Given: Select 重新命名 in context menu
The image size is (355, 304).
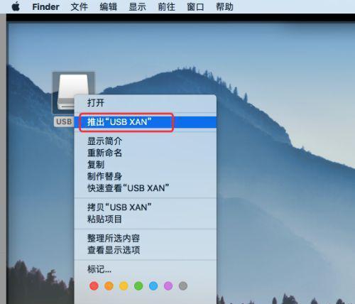Looking at the screenshot, I should coord(146,153).
